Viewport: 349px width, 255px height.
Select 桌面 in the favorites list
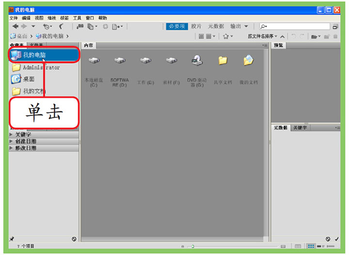(x=29, y=79)
